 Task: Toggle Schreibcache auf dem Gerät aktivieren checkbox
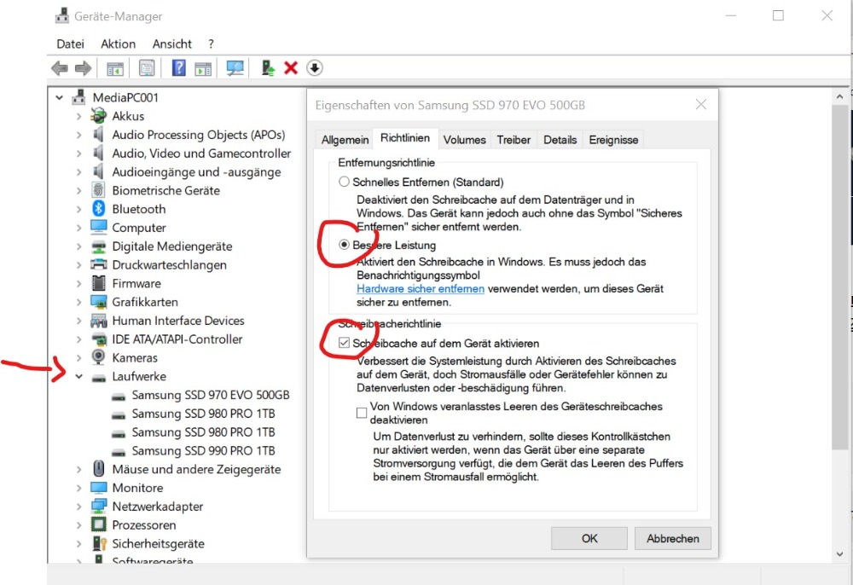344,343
